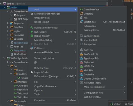Open Configuration Files submenu
The image size is (133, 106).
[102, 93]
